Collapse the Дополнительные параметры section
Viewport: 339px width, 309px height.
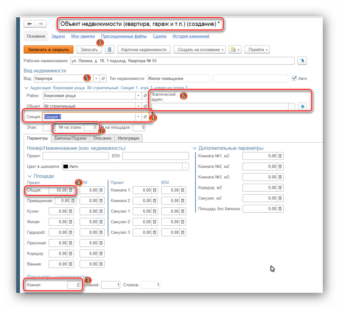[195, 148]
